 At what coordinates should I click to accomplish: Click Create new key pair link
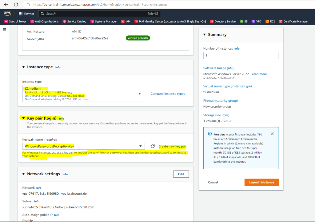pyautogui.click(x=173, y=146)
